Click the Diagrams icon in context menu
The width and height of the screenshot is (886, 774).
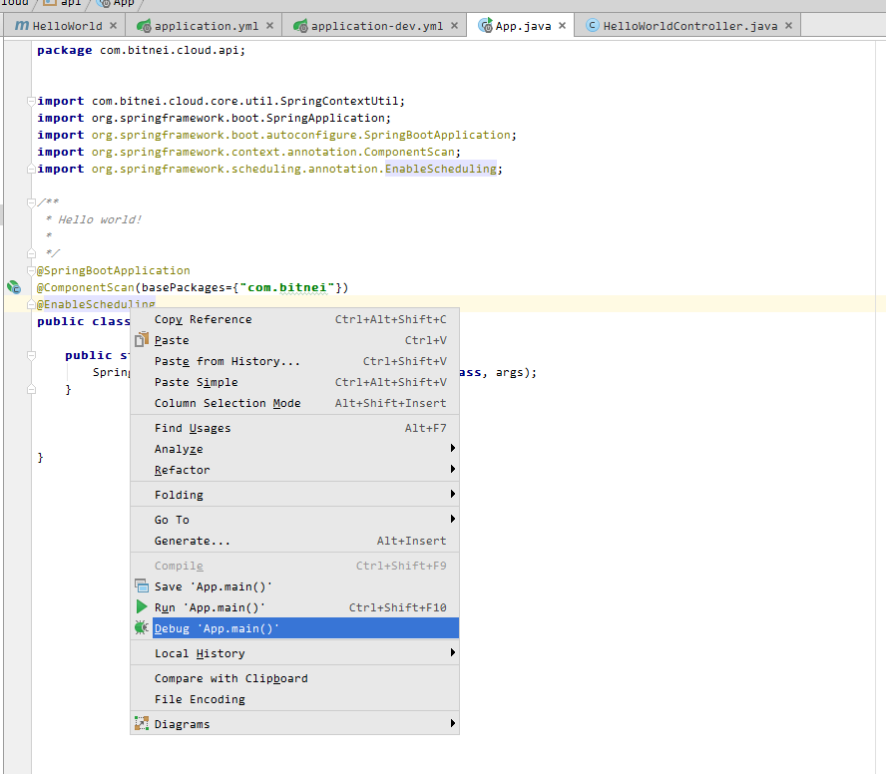142,723
